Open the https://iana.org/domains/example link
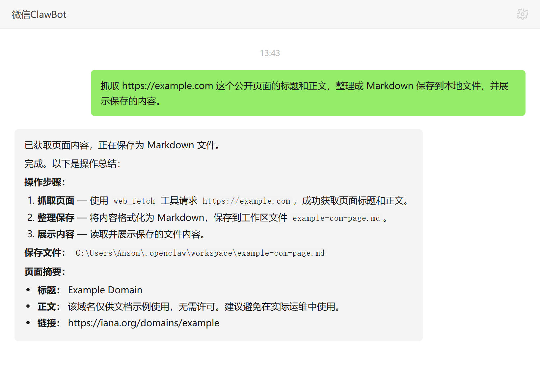The width and height of the screenshot is (540, 373). click(x=144, y=323)
